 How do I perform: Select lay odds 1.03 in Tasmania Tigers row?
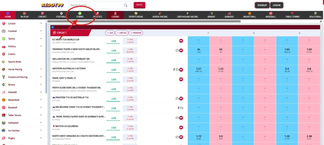(309, 50)
